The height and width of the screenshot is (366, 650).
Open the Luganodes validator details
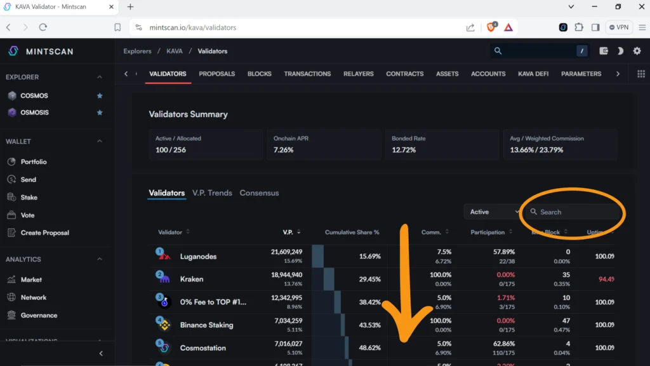click(x=198, y=257)
